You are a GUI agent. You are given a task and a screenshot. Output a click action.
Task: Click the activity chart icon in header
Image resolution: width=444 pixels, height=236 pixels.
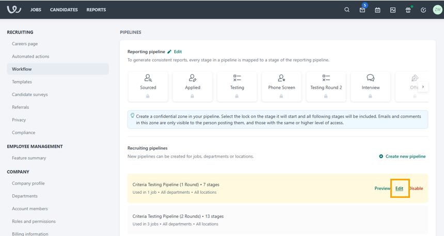tap(393, 10)
